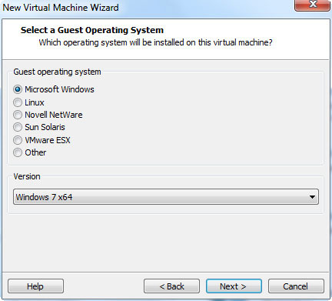Go back with the < Back button
The image size is (332, 301).
click(x=171, y=286)
